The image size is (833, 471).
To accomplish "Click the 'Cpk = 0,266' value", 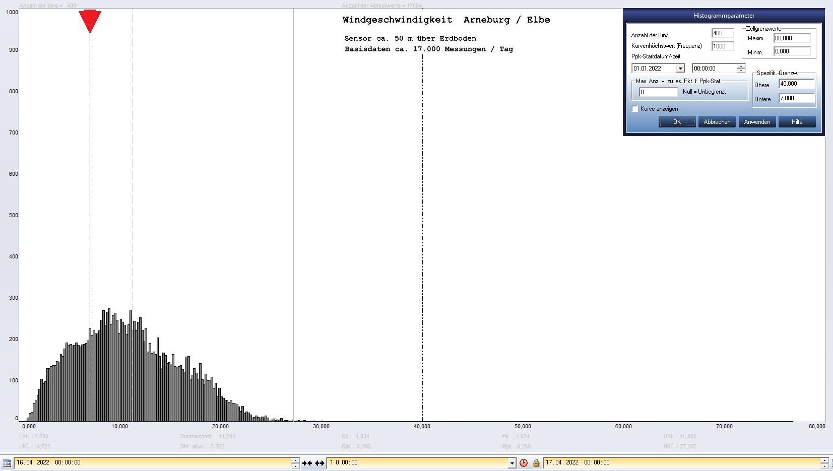I will point(356,446).
